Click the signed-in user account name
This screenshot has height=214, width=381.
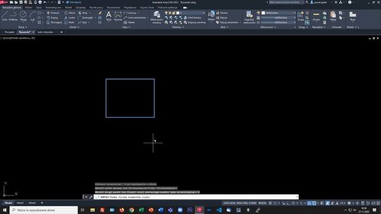(x=320, y=2)
